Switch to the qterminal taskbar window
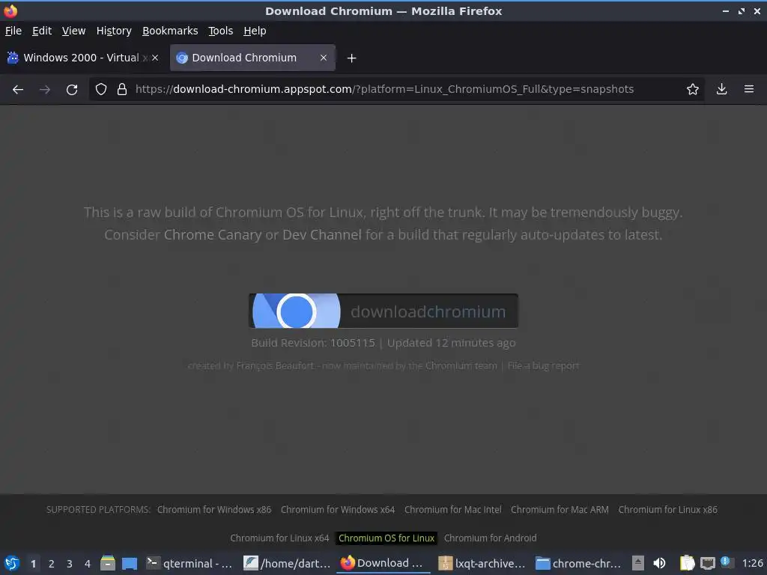767x575 pixels. (190, 563)
